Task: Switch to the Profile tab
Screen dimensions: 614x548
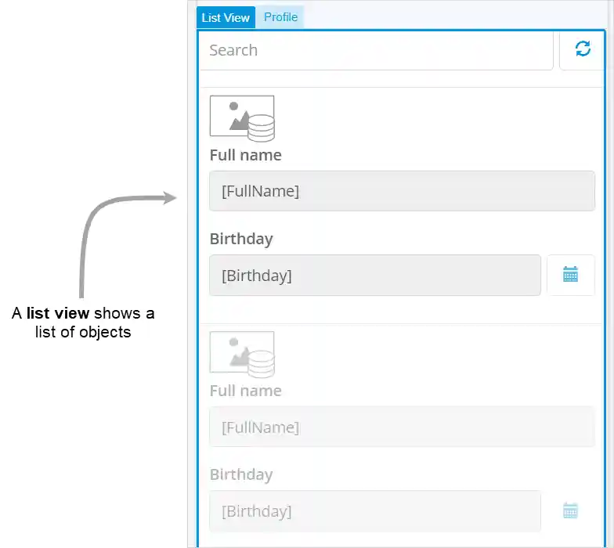Action: point(280,17)
